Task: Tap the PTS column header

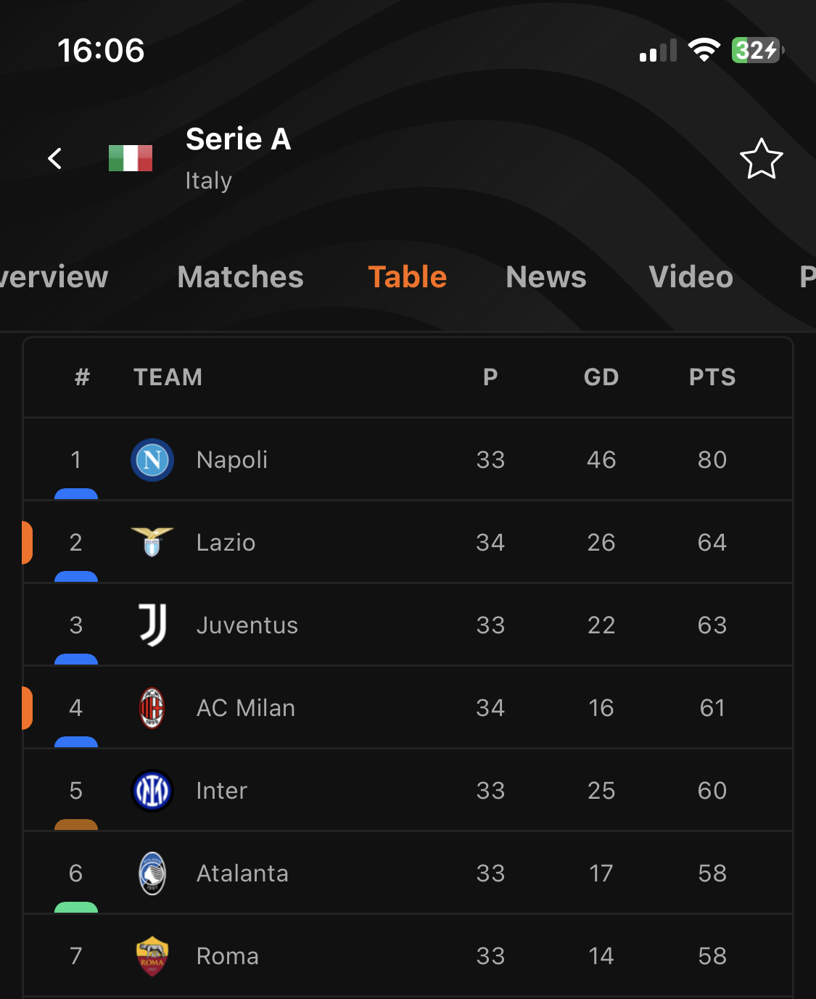Action: click(x=712, y=377)
